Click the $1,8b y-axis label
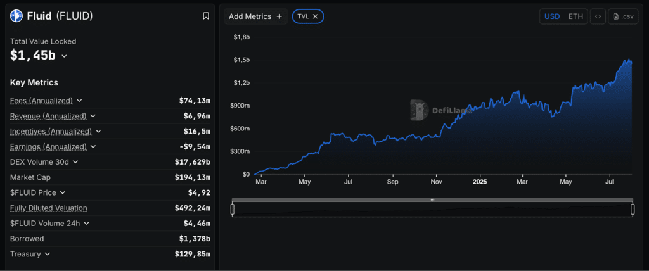This screenshot has width=649, height=271. point(241,37)
